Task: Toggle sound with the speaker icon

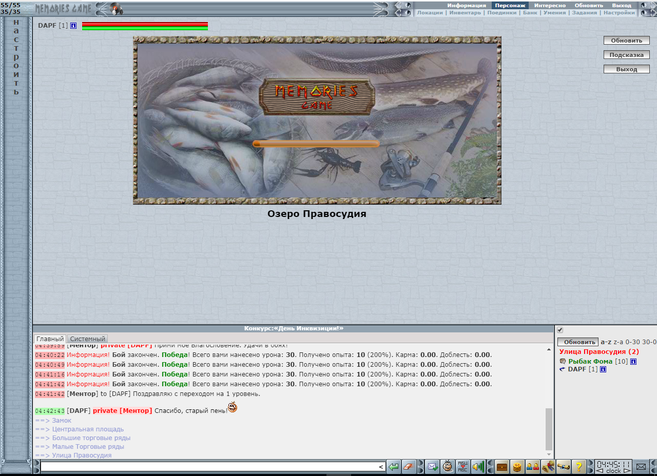Action: (x=478, y=467)
